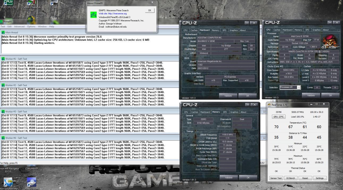This screenshot has height=190, width=343.
Task: Open the Advanced menu in Prime95
Action: pos(19,27)
